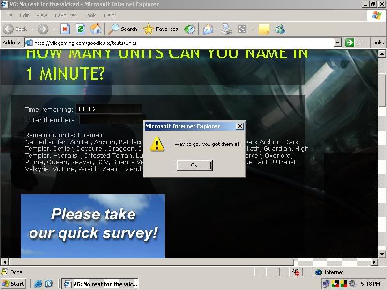The width and height of the screenshot is (387, 290).
Task: Open the Links toolbar
Action: click(378, 43)
